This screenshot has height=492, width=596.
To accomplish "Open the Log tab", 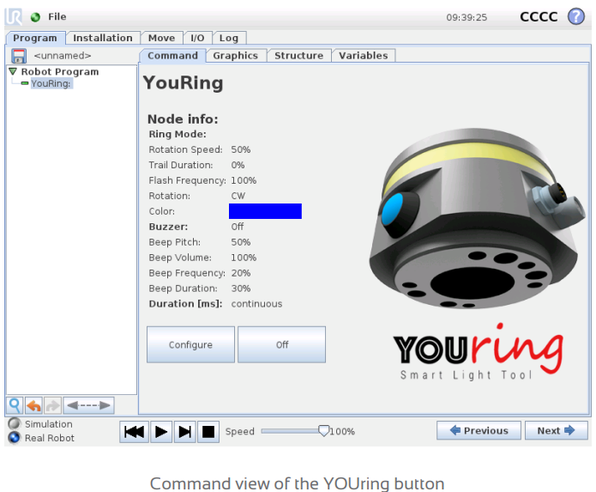I will click(229, 38).
